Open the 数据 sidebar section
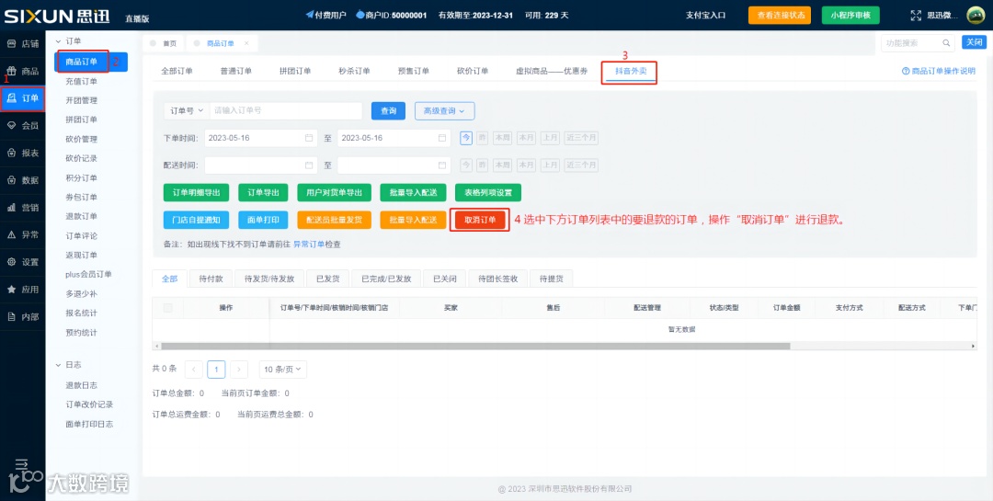 (x=23, y=180)
